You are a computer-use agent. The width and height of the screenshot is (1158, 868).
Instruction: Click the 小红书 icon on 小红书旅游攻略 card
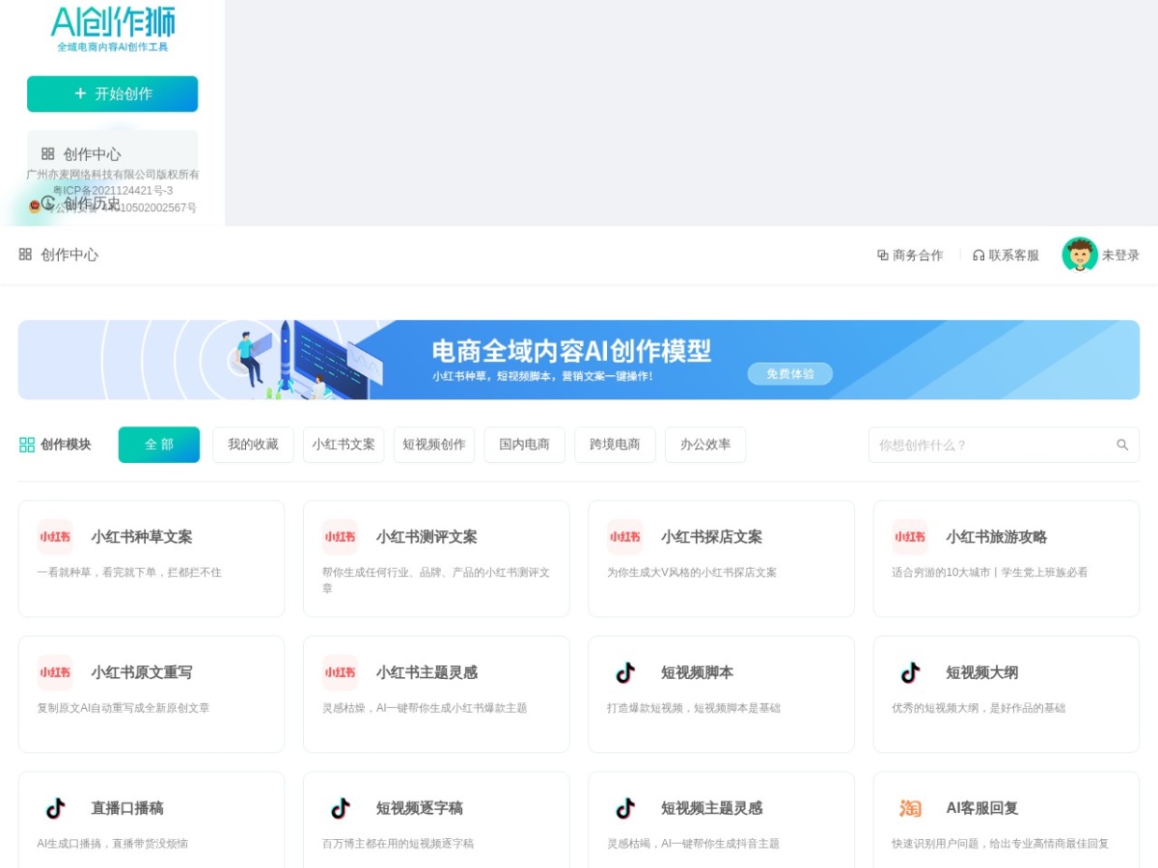pos(910,537)
